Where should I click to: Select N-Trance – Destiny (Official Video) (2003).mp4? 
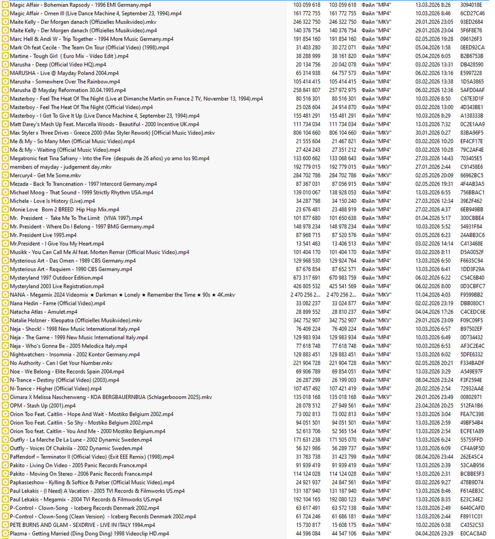coord(65,380)
